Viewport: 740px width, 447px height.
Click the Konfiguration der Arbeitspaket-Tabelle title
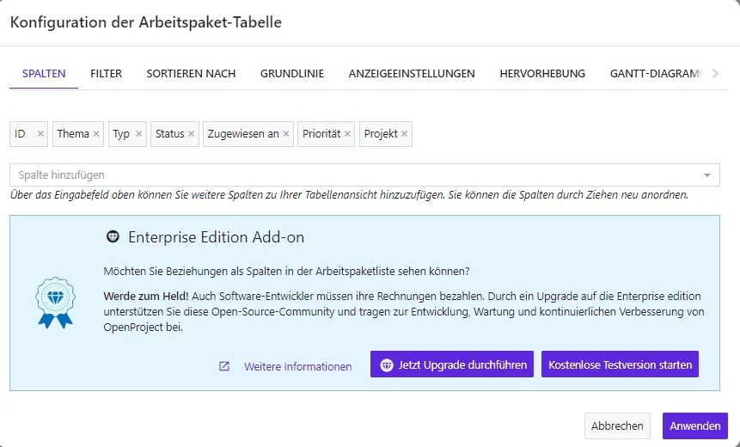[x=146, y=22]
